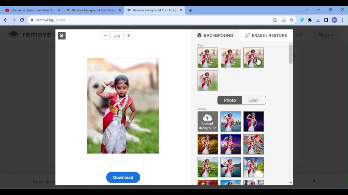
Task: Select the first blur level thumbnail
Action: (x=207, y=58)
